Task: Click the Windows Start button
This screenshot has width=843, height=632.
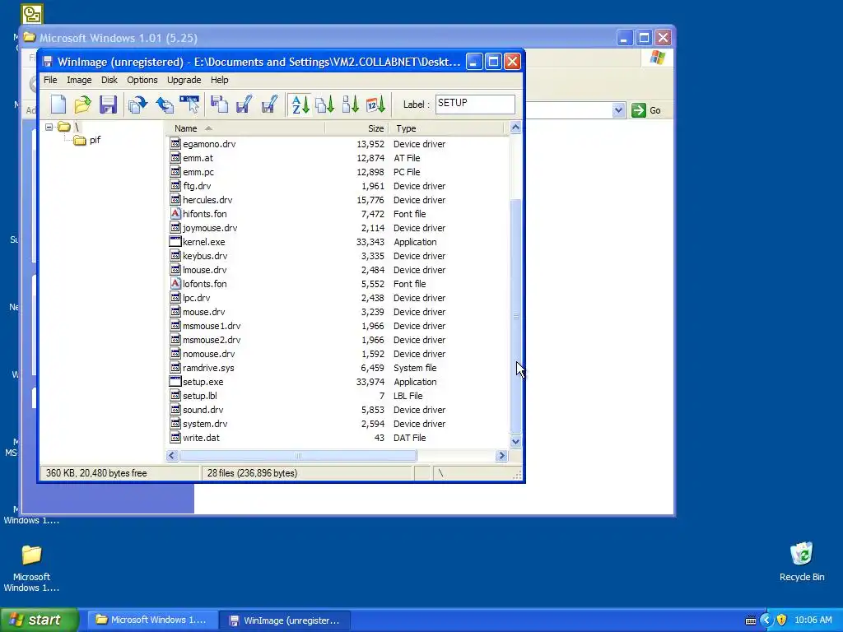Action: pyautogui.click(x=40, y=620)
